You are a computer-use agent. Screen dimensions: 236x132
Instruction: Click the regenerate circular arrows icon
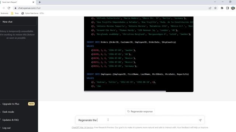click(x=128, y=111)
